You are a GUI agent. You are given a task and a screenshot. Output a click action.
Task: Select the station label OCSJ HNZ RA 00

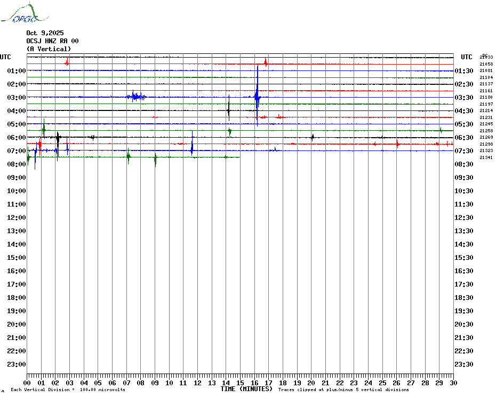52,41
